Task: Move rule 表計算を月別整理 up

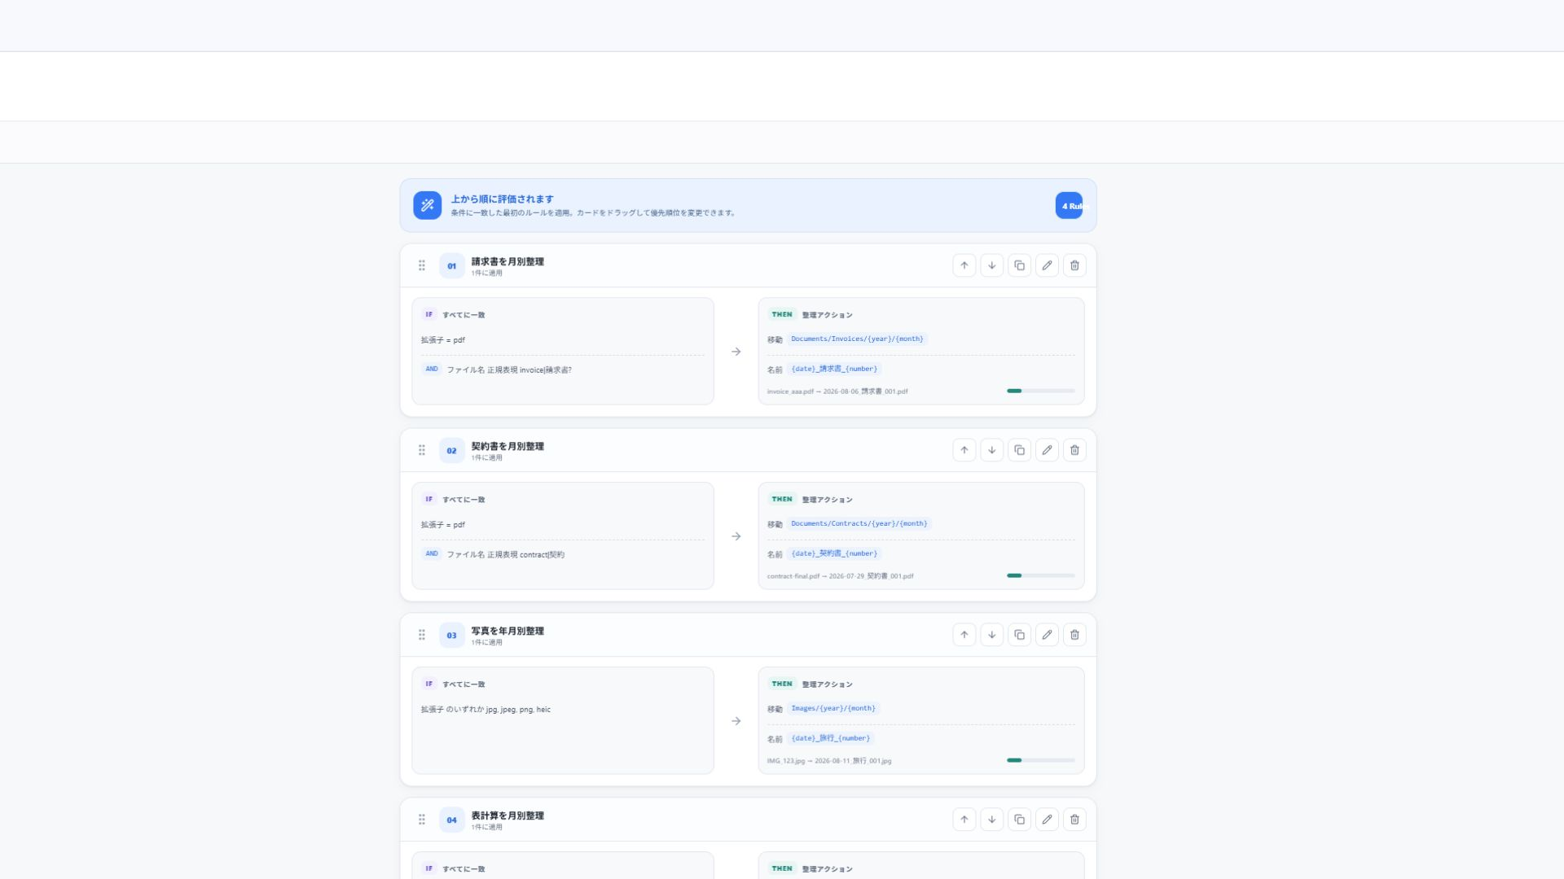Action: point(964,820)
